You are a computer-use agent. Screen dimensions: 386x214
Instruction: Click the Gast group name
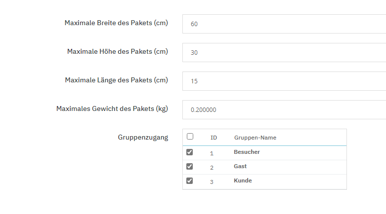(x=240, y=167)
